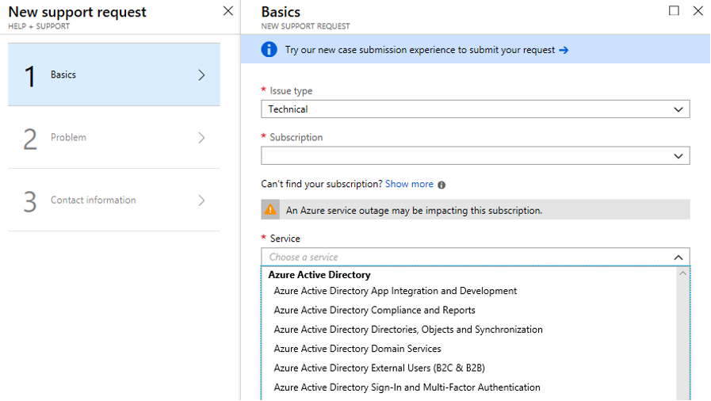Select step 2 Problem
711x401 pixels.
(x=114, y=138)
